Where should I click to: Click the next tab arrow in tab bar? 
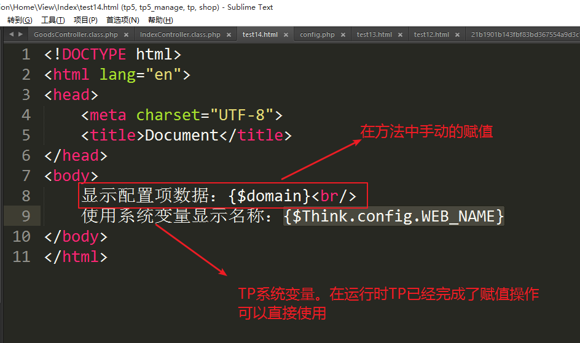click(x=21, y=34)
